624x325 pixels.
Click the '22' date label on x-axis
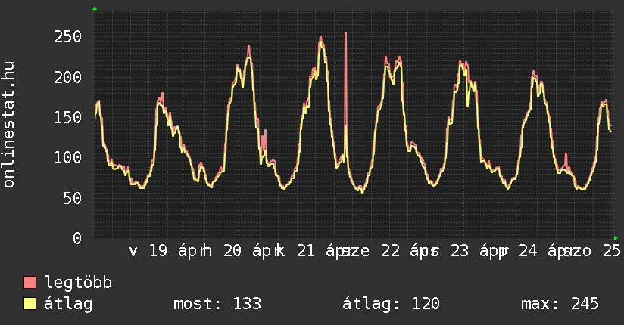[391, 251]
